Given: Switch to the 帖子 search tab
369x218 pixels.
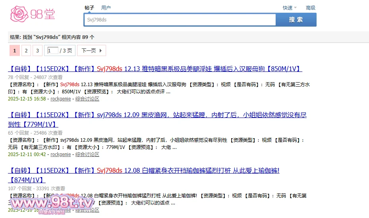Looking at the screenshot, I should 89,8.
